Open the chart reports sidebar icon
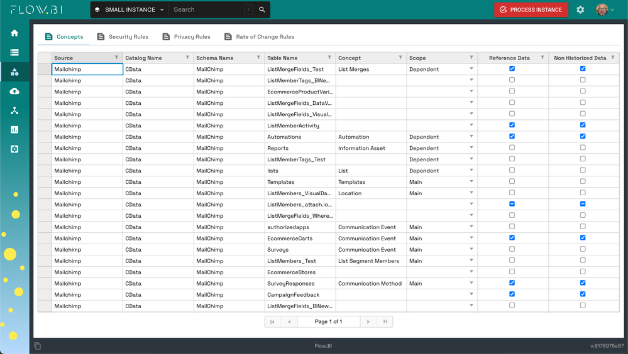The image size is (628, 354). [14, 129]
